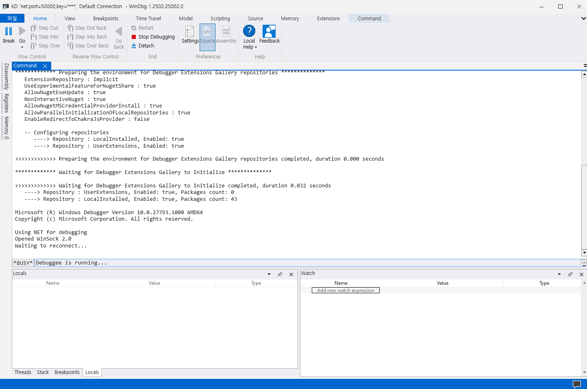Close the Watch panel

[581, 274]
